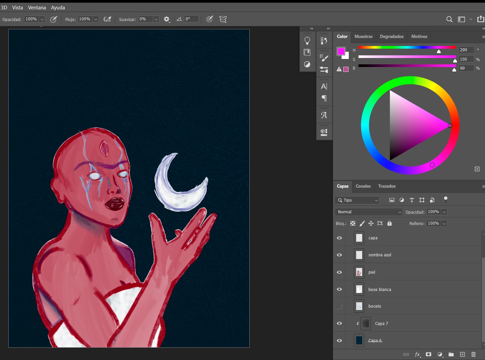Open the 3D panel icon
Image resolution: width=485 pixels, height=360 pixels.
coord(324,132)
